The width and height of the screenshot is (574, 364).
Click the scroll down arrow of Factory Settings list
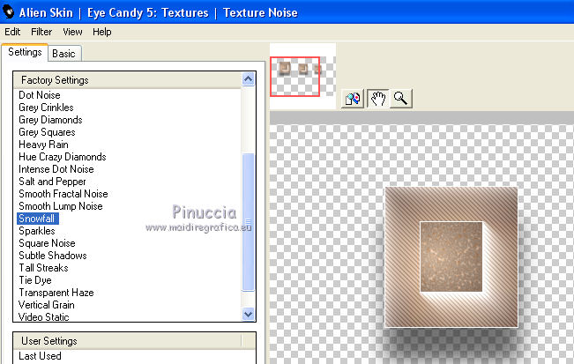click(248, 314)
